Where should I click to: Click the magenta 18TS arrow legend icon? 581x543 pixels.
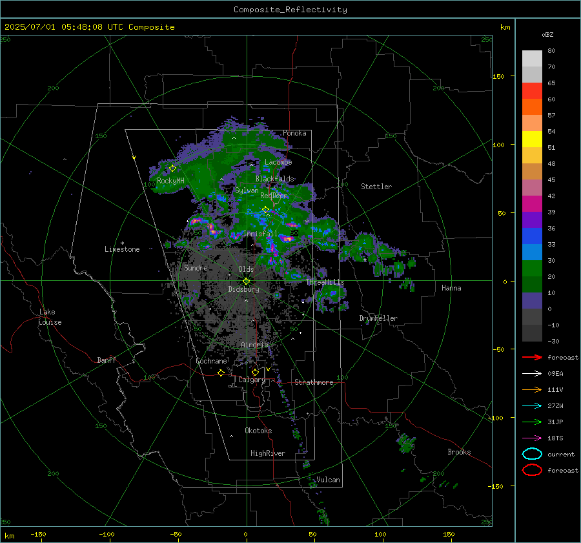[532, 438]
